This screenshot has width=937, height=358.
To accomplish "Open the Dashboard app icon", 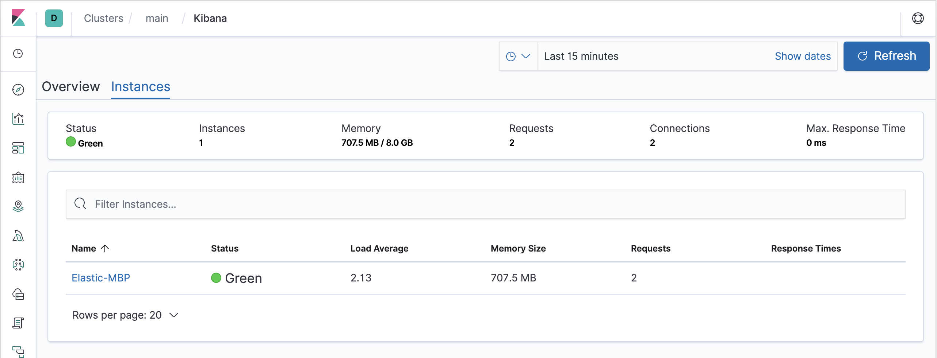I will [x=18, y=148].
